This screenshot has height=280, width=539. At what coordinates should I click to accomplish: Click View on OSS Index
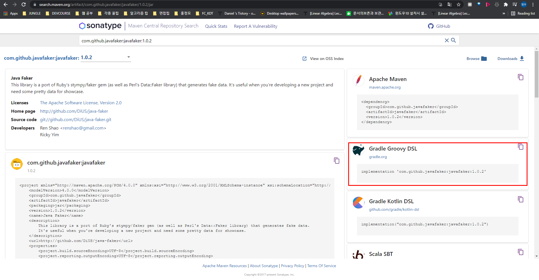pyautogui.click(x=323, y=59)
